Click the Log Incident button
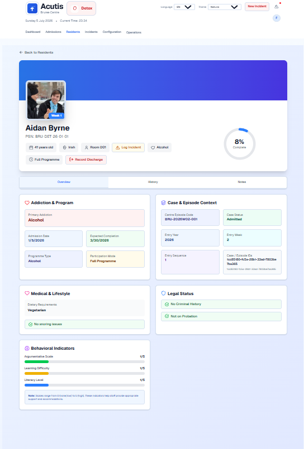304x449 pixels. tap(128, 147)
